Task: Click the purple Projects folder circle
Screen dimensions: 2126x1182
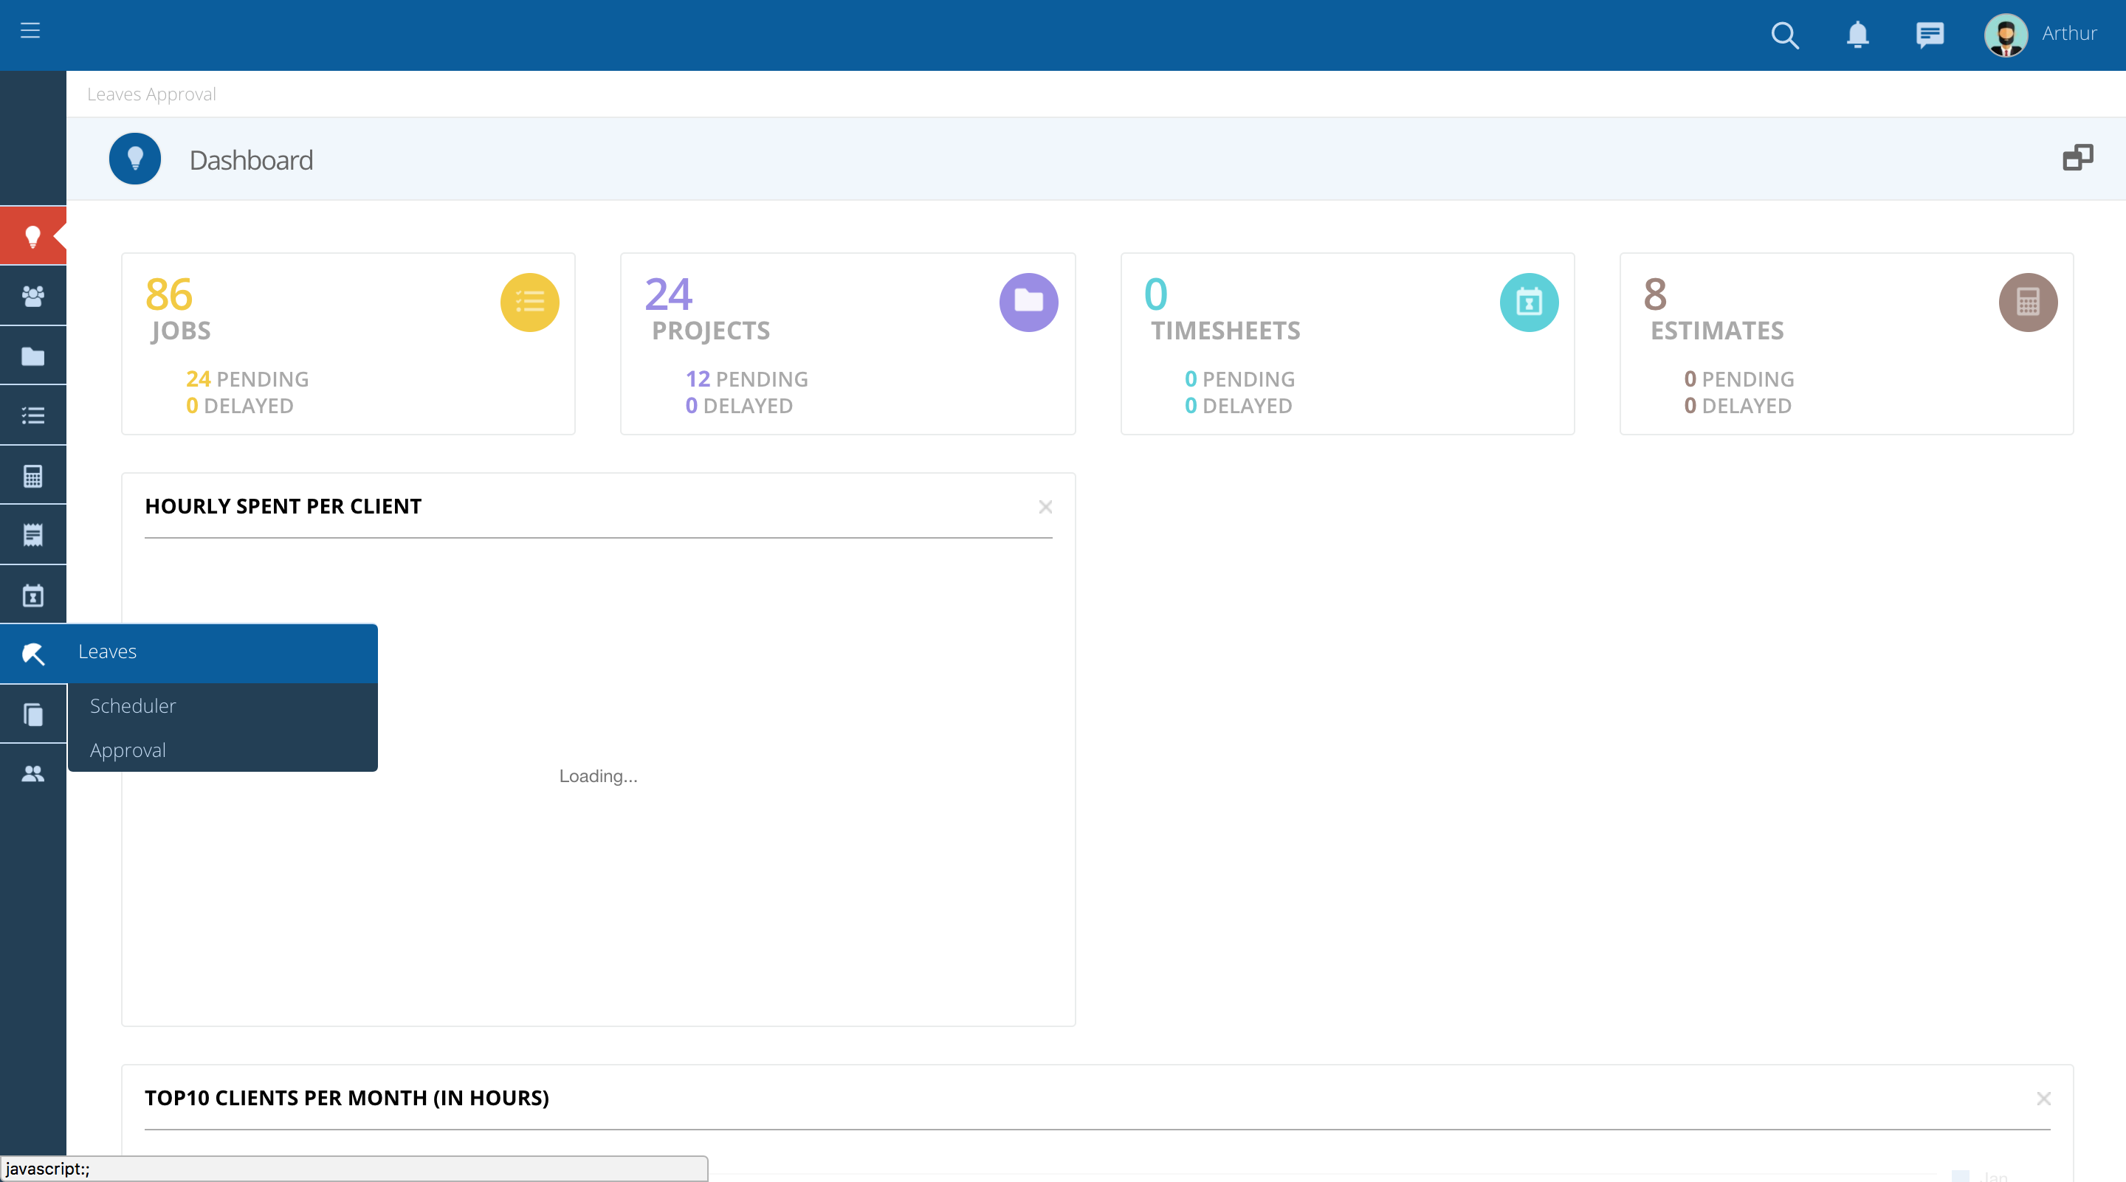Action: [1028, 302]
